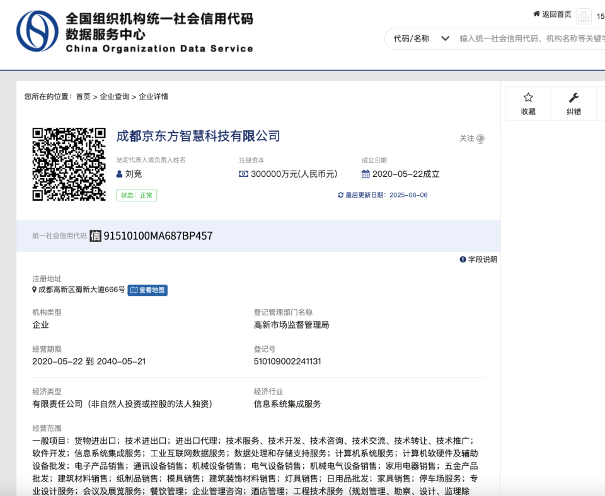Click the company QR code image
Viewport: 605px width, 496px height.
click(69, 164)
